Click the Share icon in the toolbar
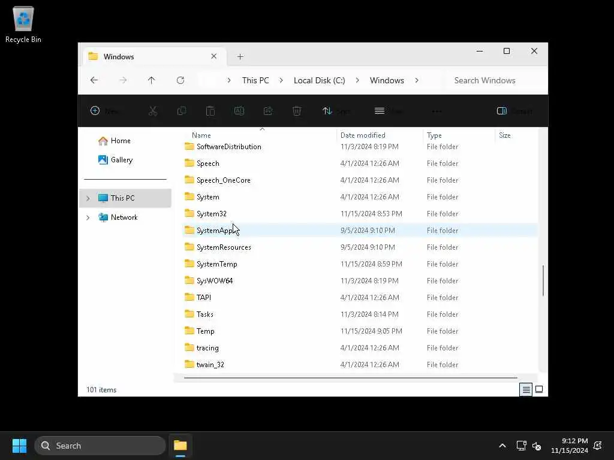The width and height of the screenshot is (614, 460). point(268,111)
